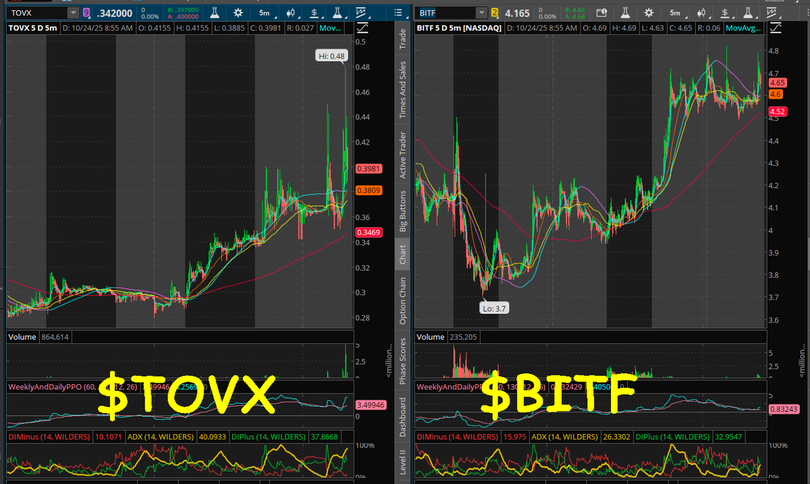Click the 'Lo: 3.7' price bubble
This screenshot has height=484, width=810.
tap(494, 308)
